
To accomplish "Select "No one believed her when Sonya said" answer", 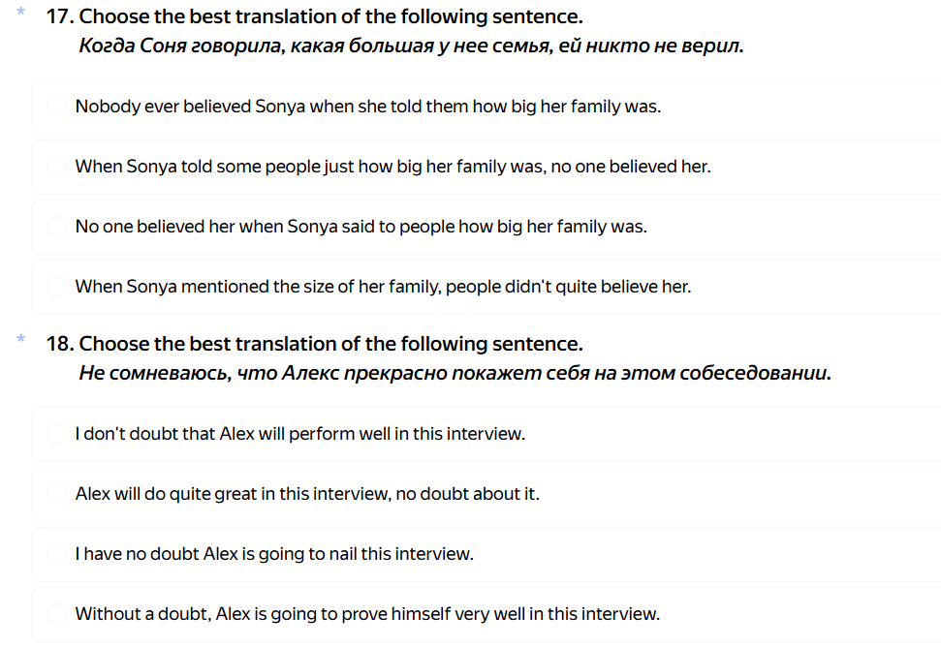I will [x=56, y=227].
